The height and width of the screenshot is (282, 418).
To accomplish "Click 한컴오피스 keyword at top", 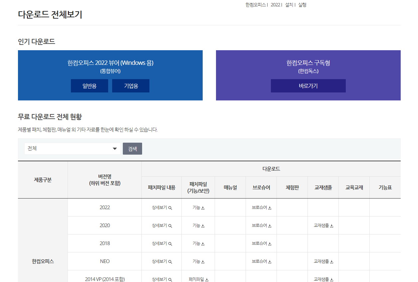I will point(256,5).
